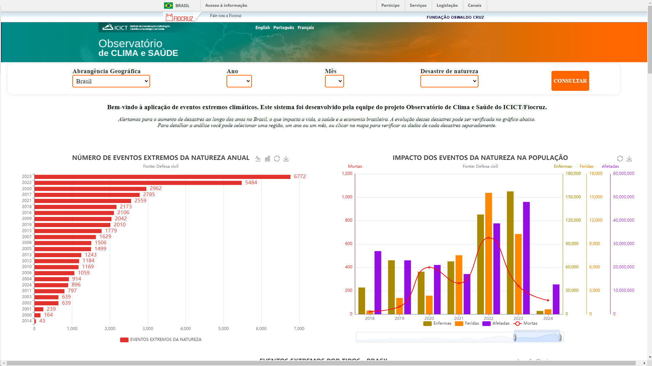Switch annual events chart to line view
652x366 pixels.
(x=258, y=159)
